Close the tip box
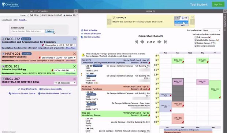This screenshot has width=227, height=133. click(192, 17)
